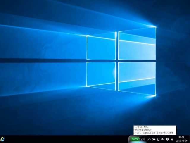
Task: Expand hidden system tray icons chevron
Action: coord(149,139)
